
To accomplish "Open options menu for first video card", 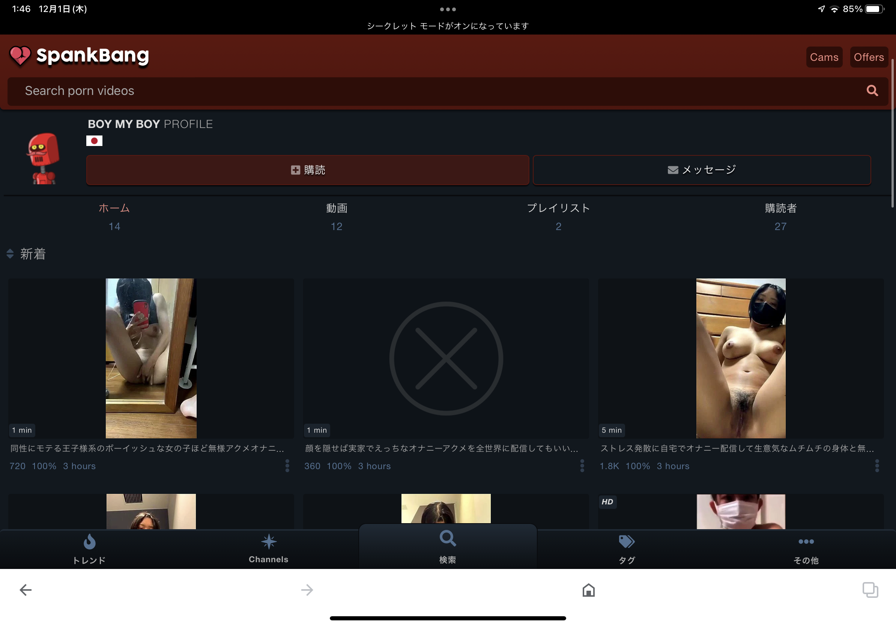I will (x=287, y=466).
